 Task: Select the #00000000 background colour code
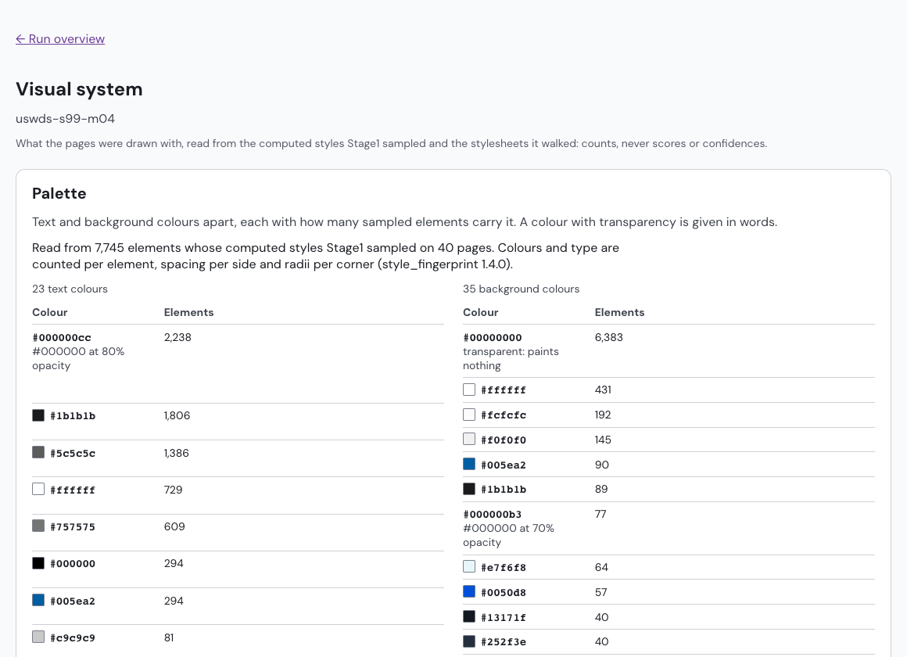[x=493, y=337]
